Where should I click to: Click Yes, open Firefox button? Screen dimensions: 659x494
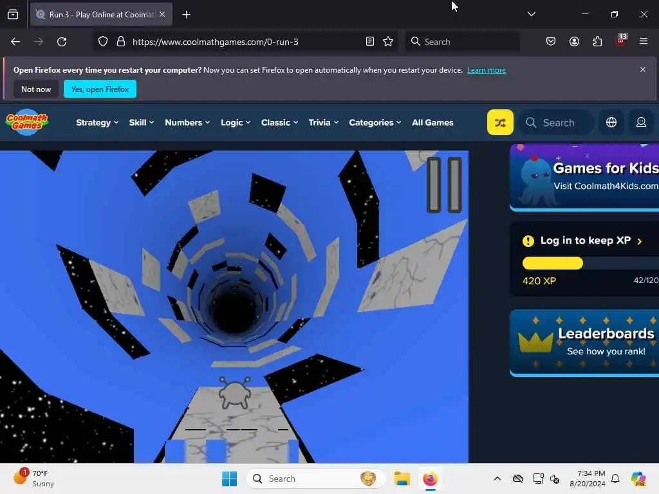(100, 89)
